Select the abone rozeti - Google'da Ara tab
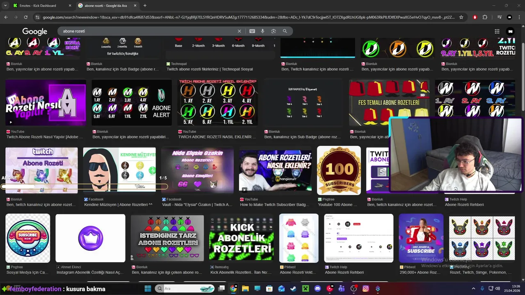 [107, 5]
